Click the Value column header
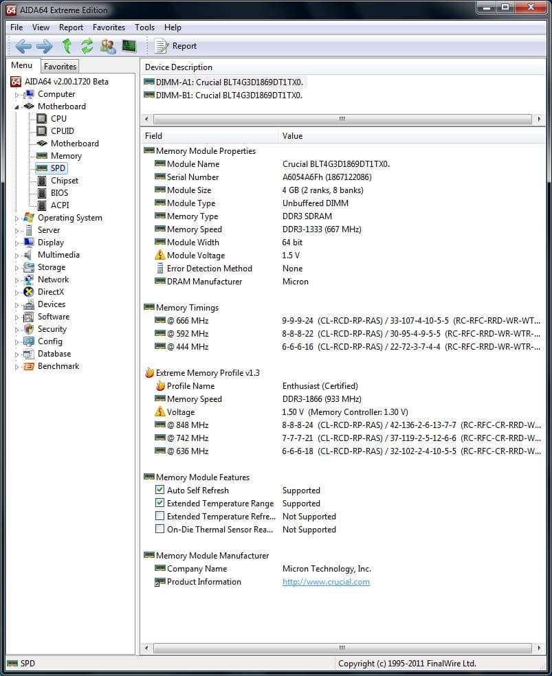The width and height of the screenshot is (552, 676). 412,136
